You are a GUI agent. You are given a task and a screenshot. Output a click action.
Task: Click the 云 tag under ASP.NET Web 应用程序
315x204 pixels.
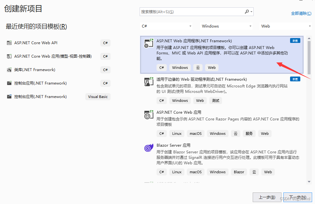(x=198, y=68)
